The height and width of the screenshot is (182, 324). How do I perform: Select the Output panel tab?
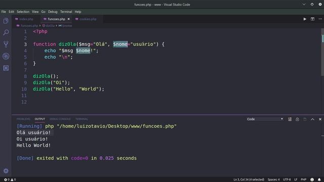(x=39, y=119)
